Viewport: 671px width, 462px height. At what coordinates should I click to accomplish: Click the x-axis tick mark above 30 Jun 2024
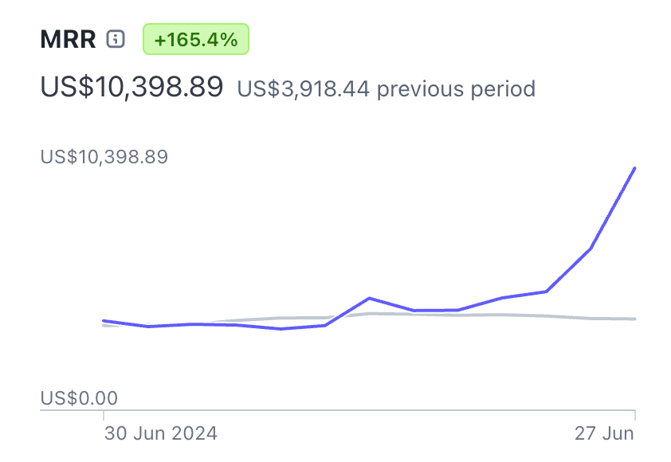point(104,415)
